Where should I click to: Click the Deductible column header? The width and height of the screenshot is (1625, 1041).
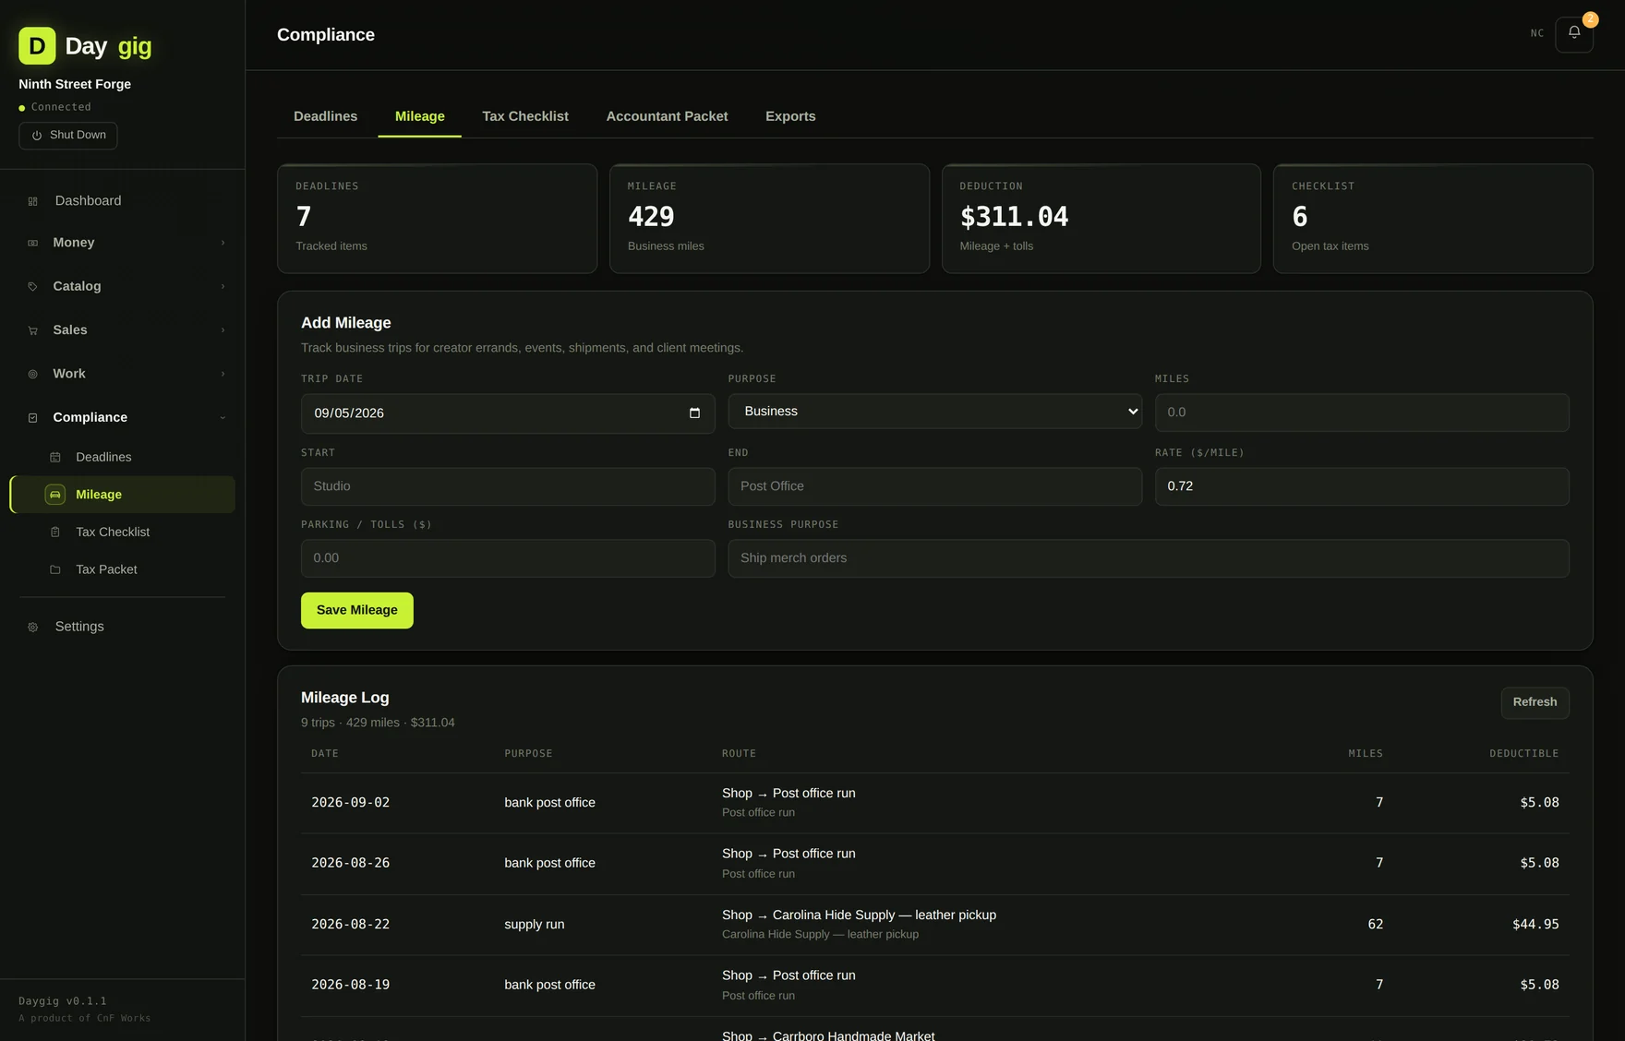[1523, 754]
